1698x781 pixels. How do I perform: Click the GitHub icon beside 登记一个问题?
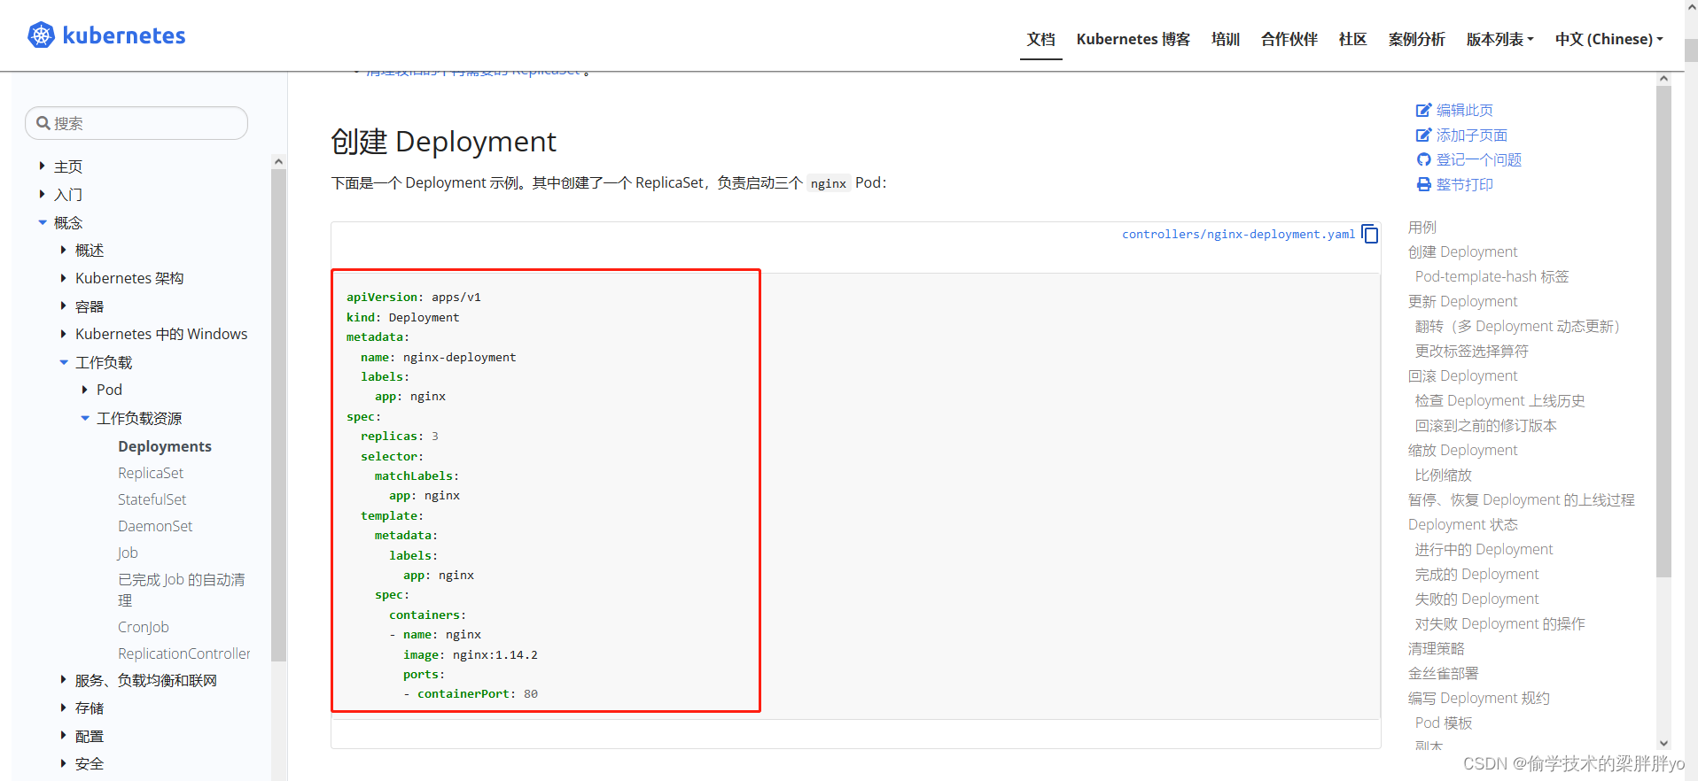coord(1423,159)
